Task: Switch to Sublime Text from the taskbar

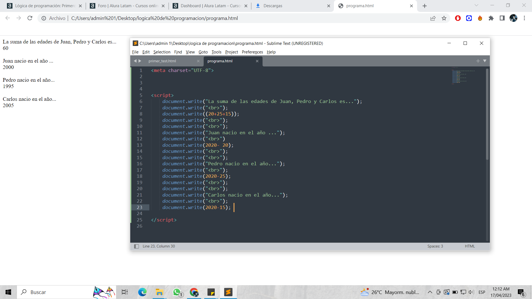Action: click(x=228, y=292)
